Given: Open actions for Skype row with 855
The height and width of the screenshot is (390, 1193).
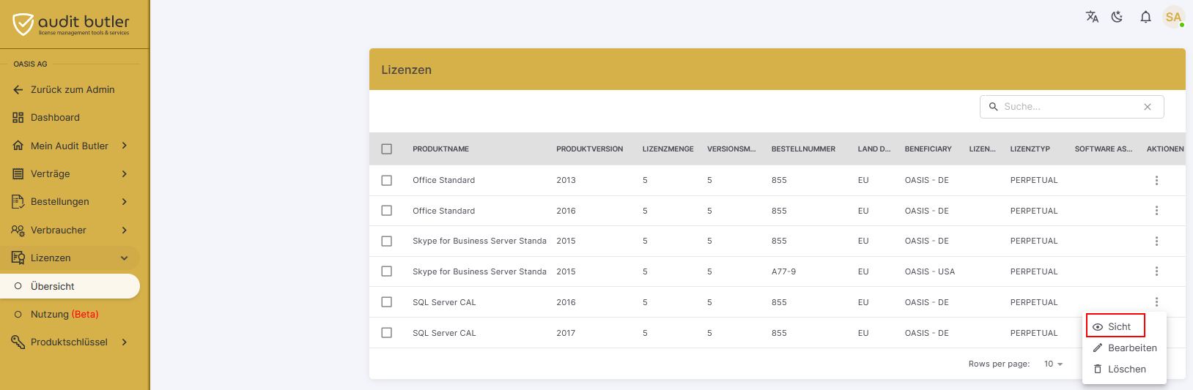Looking at the screenshot, I should [1156, 241].
